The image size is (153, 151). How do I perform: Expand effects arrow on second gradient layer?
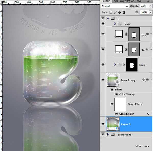[x=151, y=49]
